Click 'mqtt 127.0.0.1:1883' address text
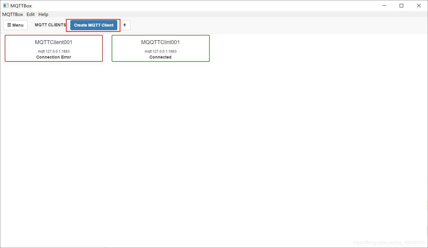Image resolution: width=428 pixels, height=248 pixels. click(161, 51)
